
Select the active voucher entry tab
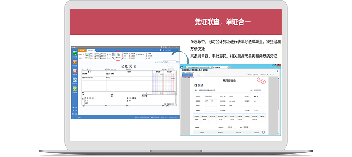coord(90,51)
